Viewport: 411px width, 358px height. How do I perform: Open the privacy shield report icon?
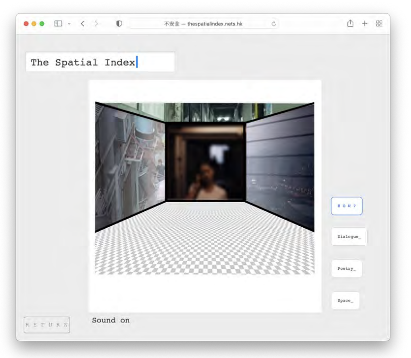coord(119,24)
